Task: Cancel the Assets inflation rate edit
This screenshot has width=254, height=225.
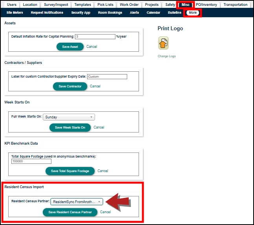Action: point(91,47)
